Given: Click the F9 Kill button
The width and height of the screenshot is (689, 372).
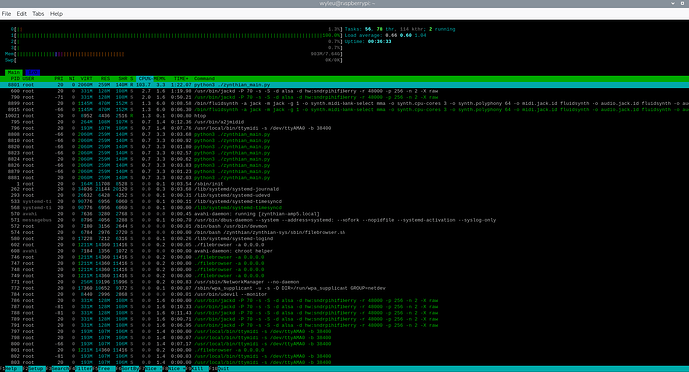Looking at the screenshot, I should tap(197, 369).
